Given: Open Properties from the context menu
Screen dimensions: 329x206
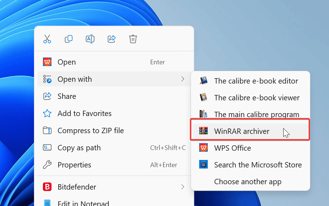Looking at the screenshot, I should click(114, 165).
